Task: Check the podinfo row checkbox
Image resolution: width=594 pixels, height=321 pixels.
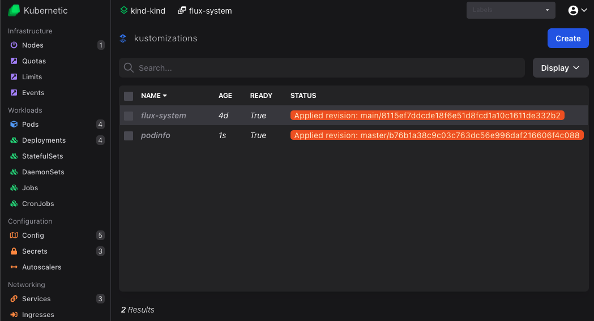Action: coord(129,135)
